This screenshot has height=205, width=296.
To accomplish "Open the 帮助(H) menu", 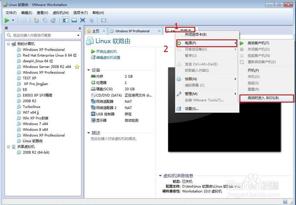I will [x=98, y=13].
